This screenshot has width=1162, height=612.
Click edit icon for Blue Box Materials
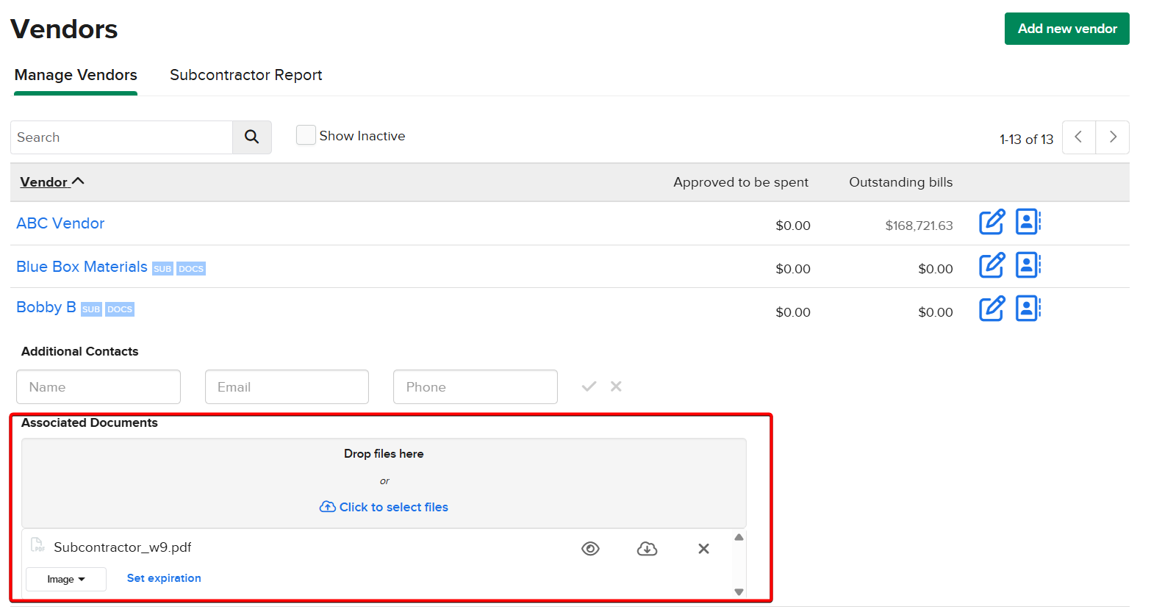991,265
